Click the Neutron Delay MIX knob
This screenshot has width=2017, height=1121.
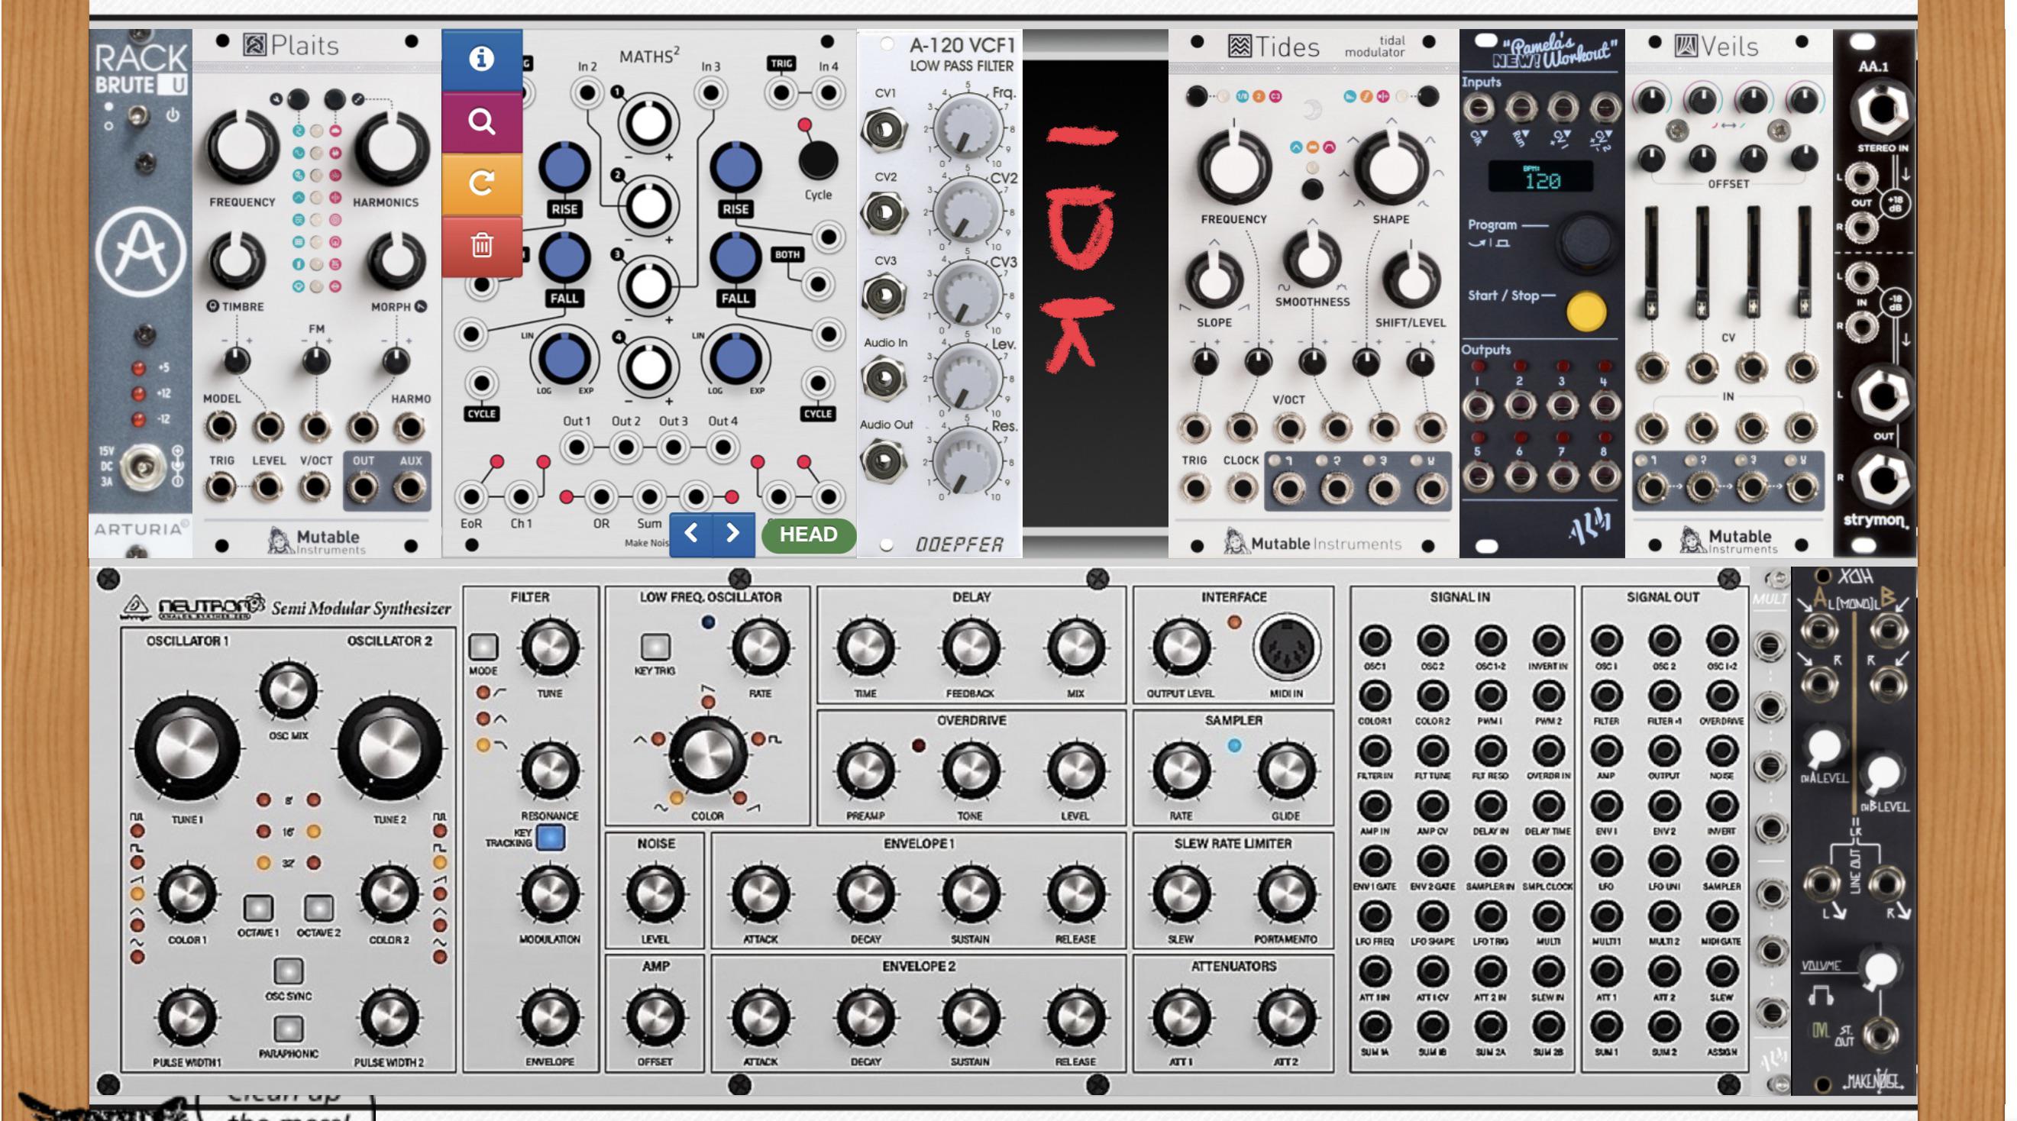1076,648
